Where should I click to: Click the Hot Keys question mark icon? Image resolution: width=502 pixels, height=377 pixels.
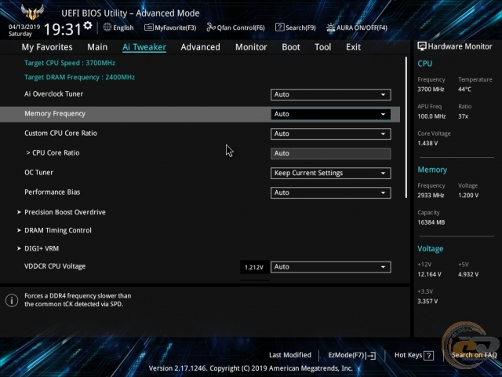point(429,355)
